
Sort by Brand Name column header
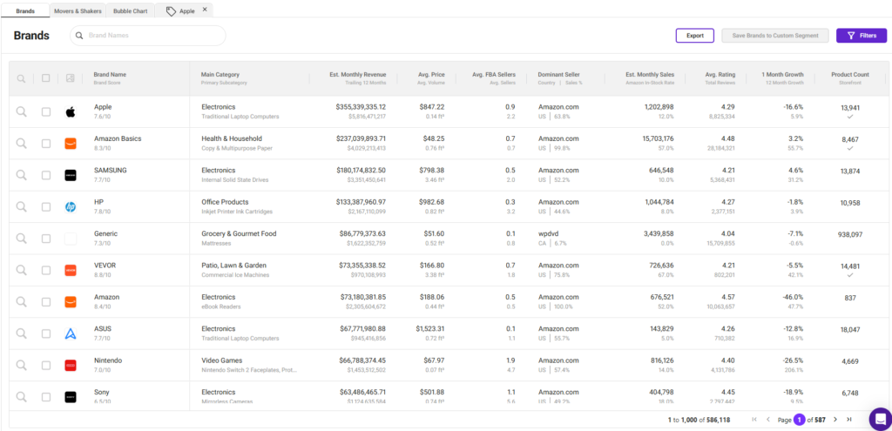tap(110, 75)
